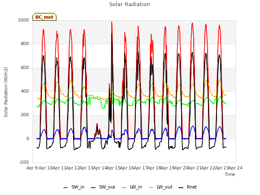Image resolution: width=260 pixels, height=195 pixels.
Task: Click the Apr 16 x-axis label
Action: (x=127, y=168)
